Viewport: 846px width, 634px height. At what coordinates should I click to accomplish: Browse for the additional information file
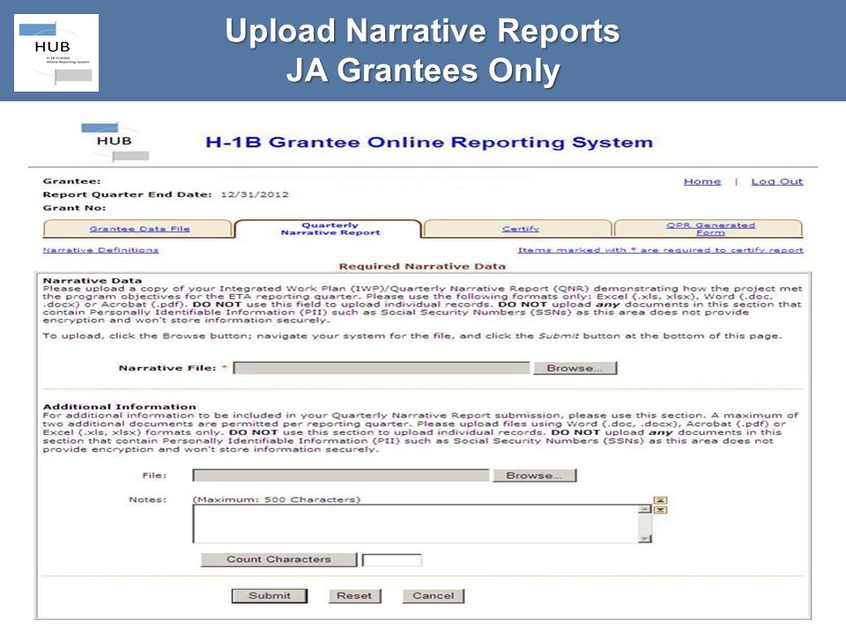(534, 475)
